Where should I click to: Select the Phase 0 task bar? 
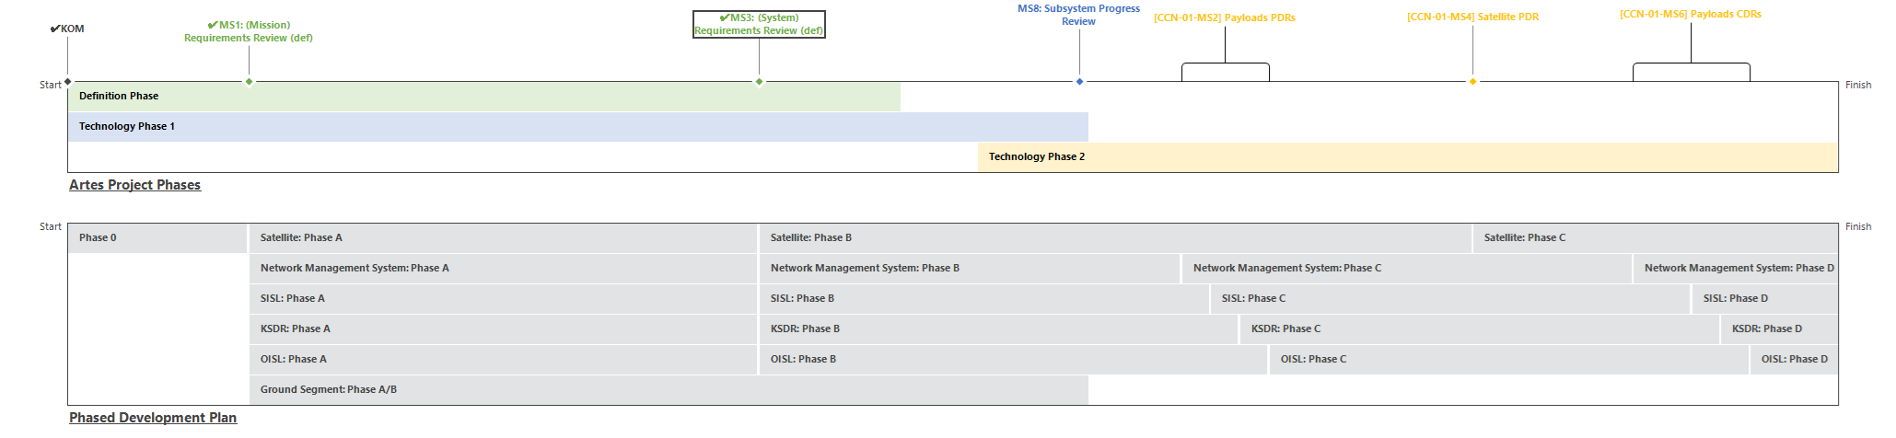pos(157,238)
